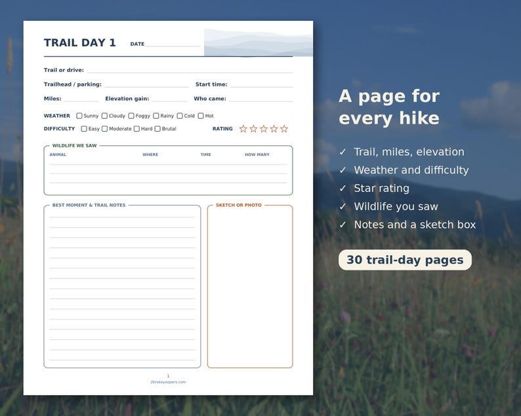The width and height of the screenshot is (521, 416).
Task: Select the fourth rating star
Action: tap(274, 128)
